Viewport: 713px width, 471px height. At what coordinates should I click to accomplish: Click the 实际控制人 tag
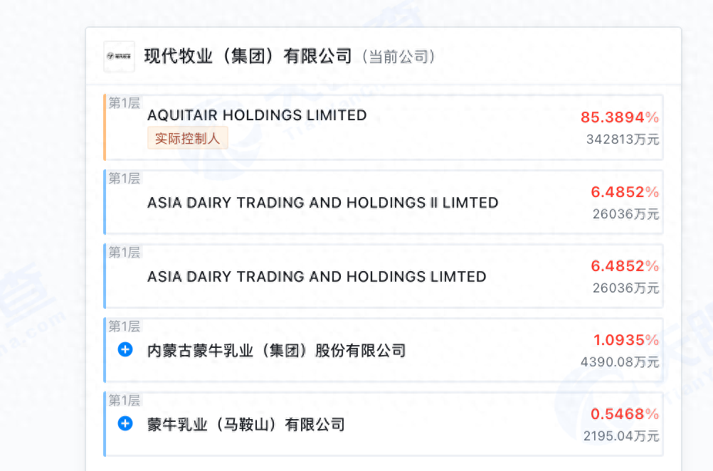pos(188,138)
